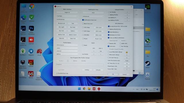Enable the No Title Bar checkbox
184x103 pixels.
tap(120, 46)
